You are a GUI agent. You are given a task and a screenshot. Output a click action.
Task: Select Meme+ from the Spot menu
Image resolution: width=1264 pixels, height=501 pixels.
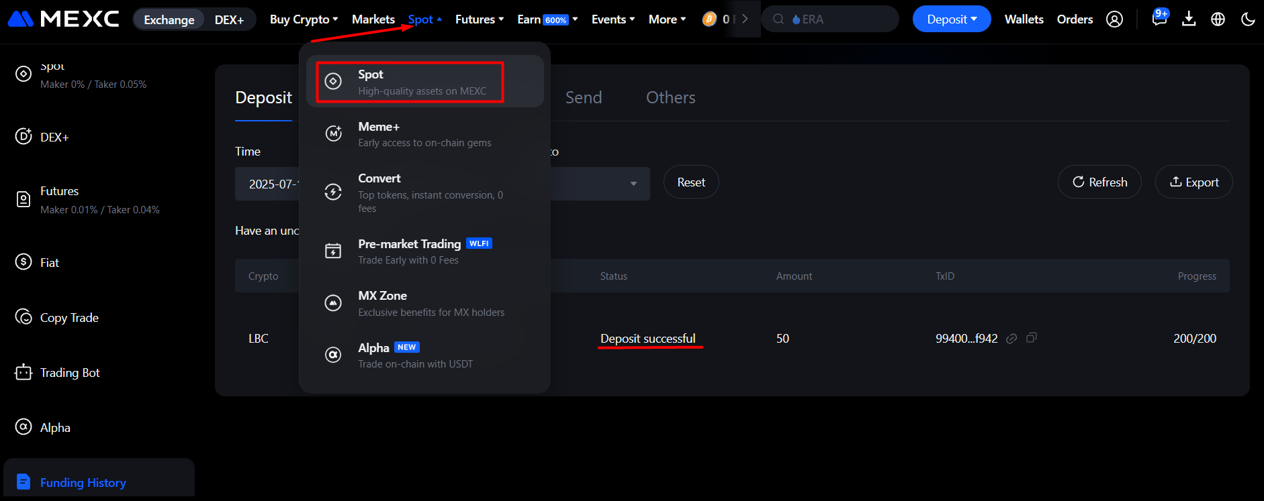(x=425, y=133)
